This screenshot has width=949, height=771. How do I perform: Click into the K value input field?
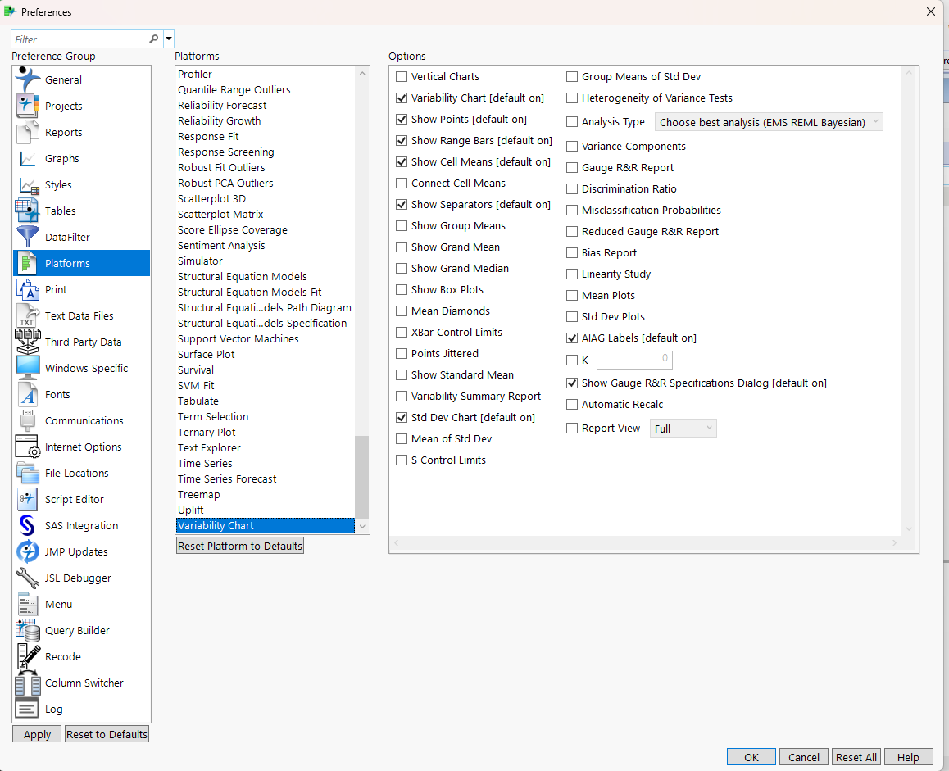click(x=635, y=360)
